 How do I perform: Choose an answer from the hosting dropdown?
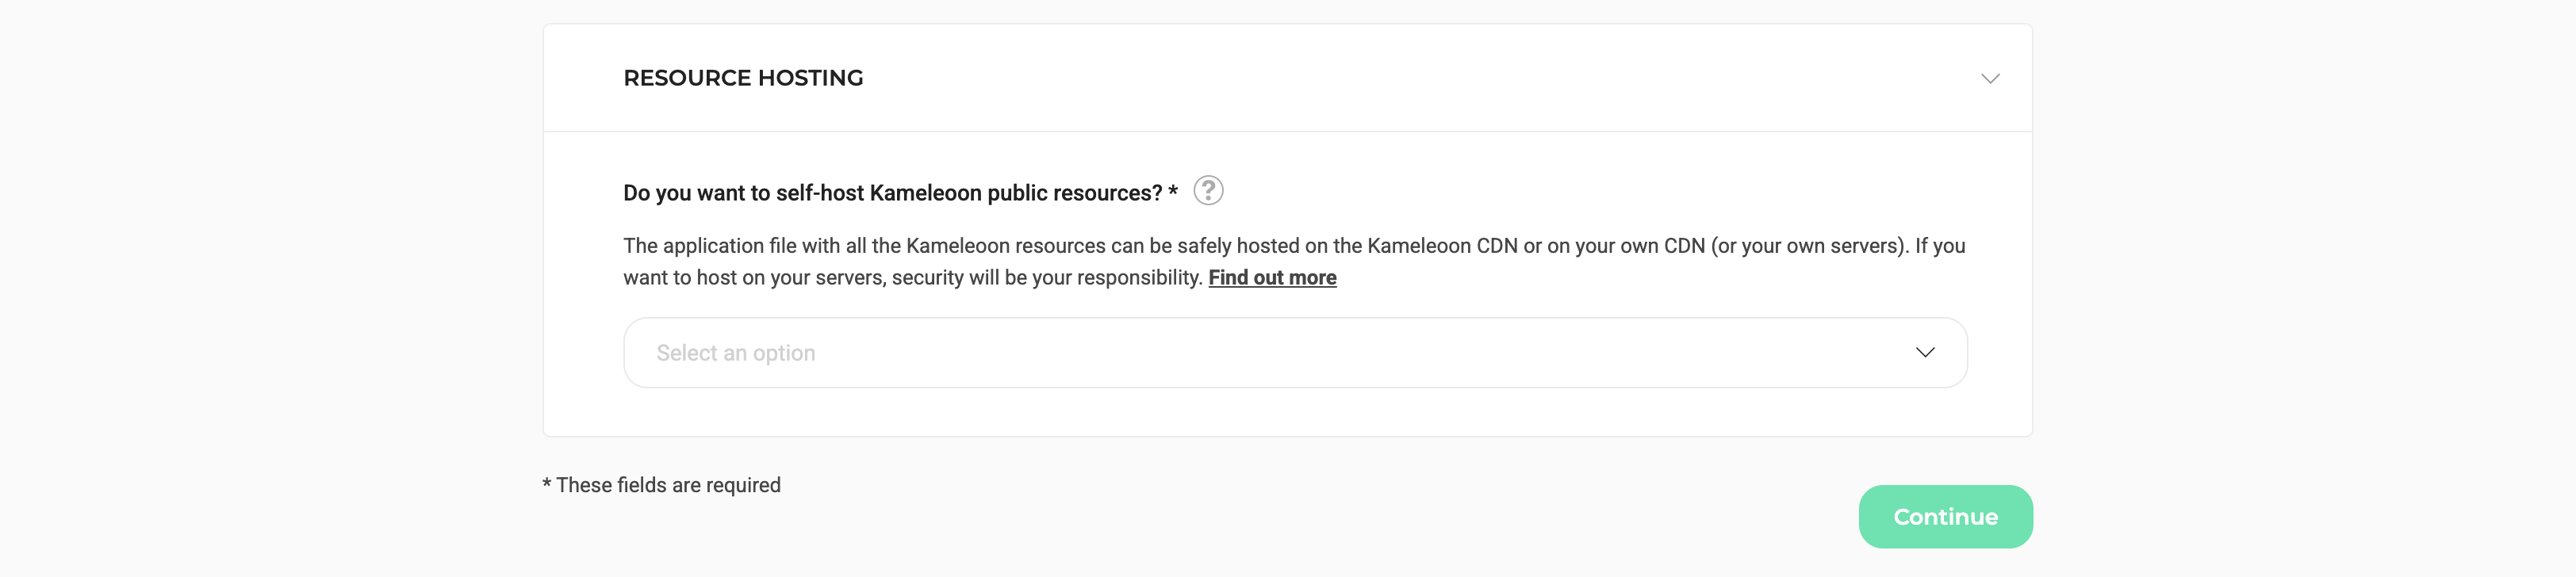[1294, 352]
